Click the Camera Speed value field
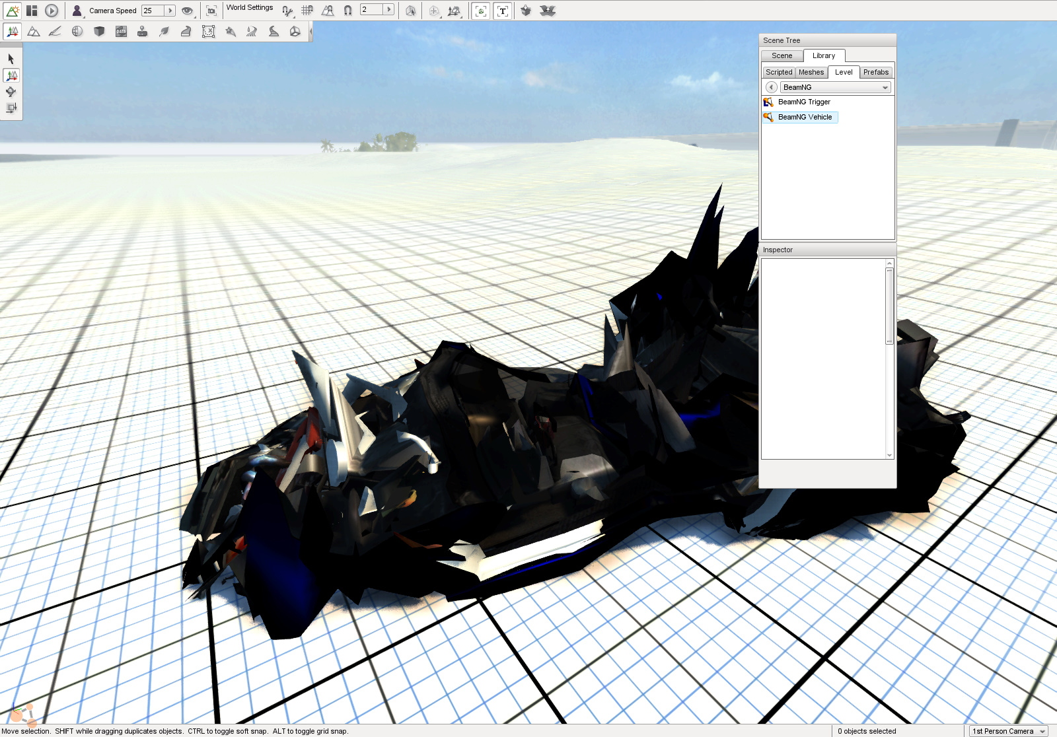The height and width of the screenshot is (737, 1057). 153,11
